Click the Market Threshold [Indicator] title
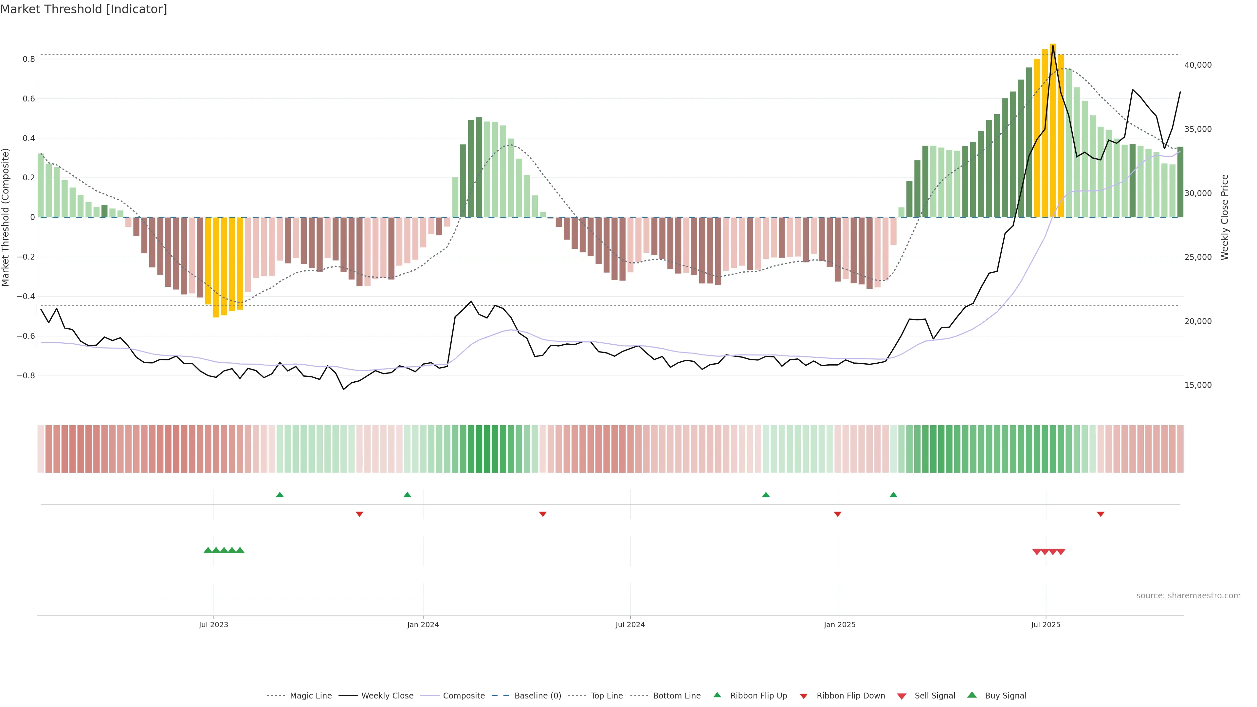This screenshot has height=707, width=1257. coord(83,9)
